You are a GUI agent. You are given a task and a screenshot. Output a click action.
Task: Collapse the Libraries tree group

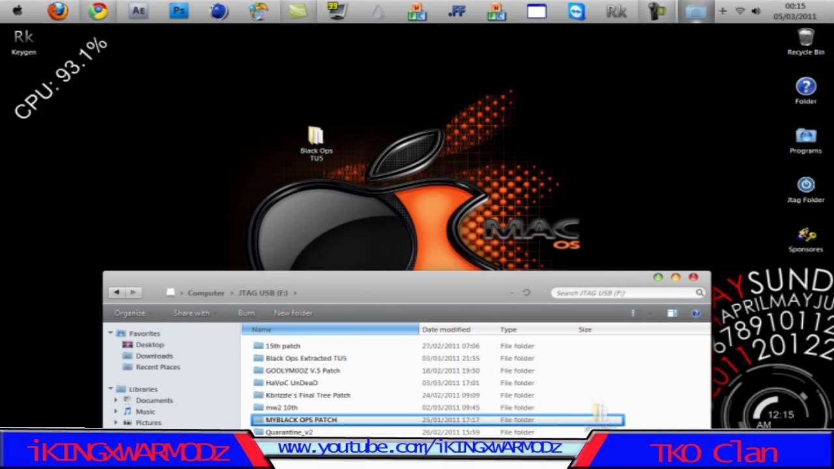(111, 389)
